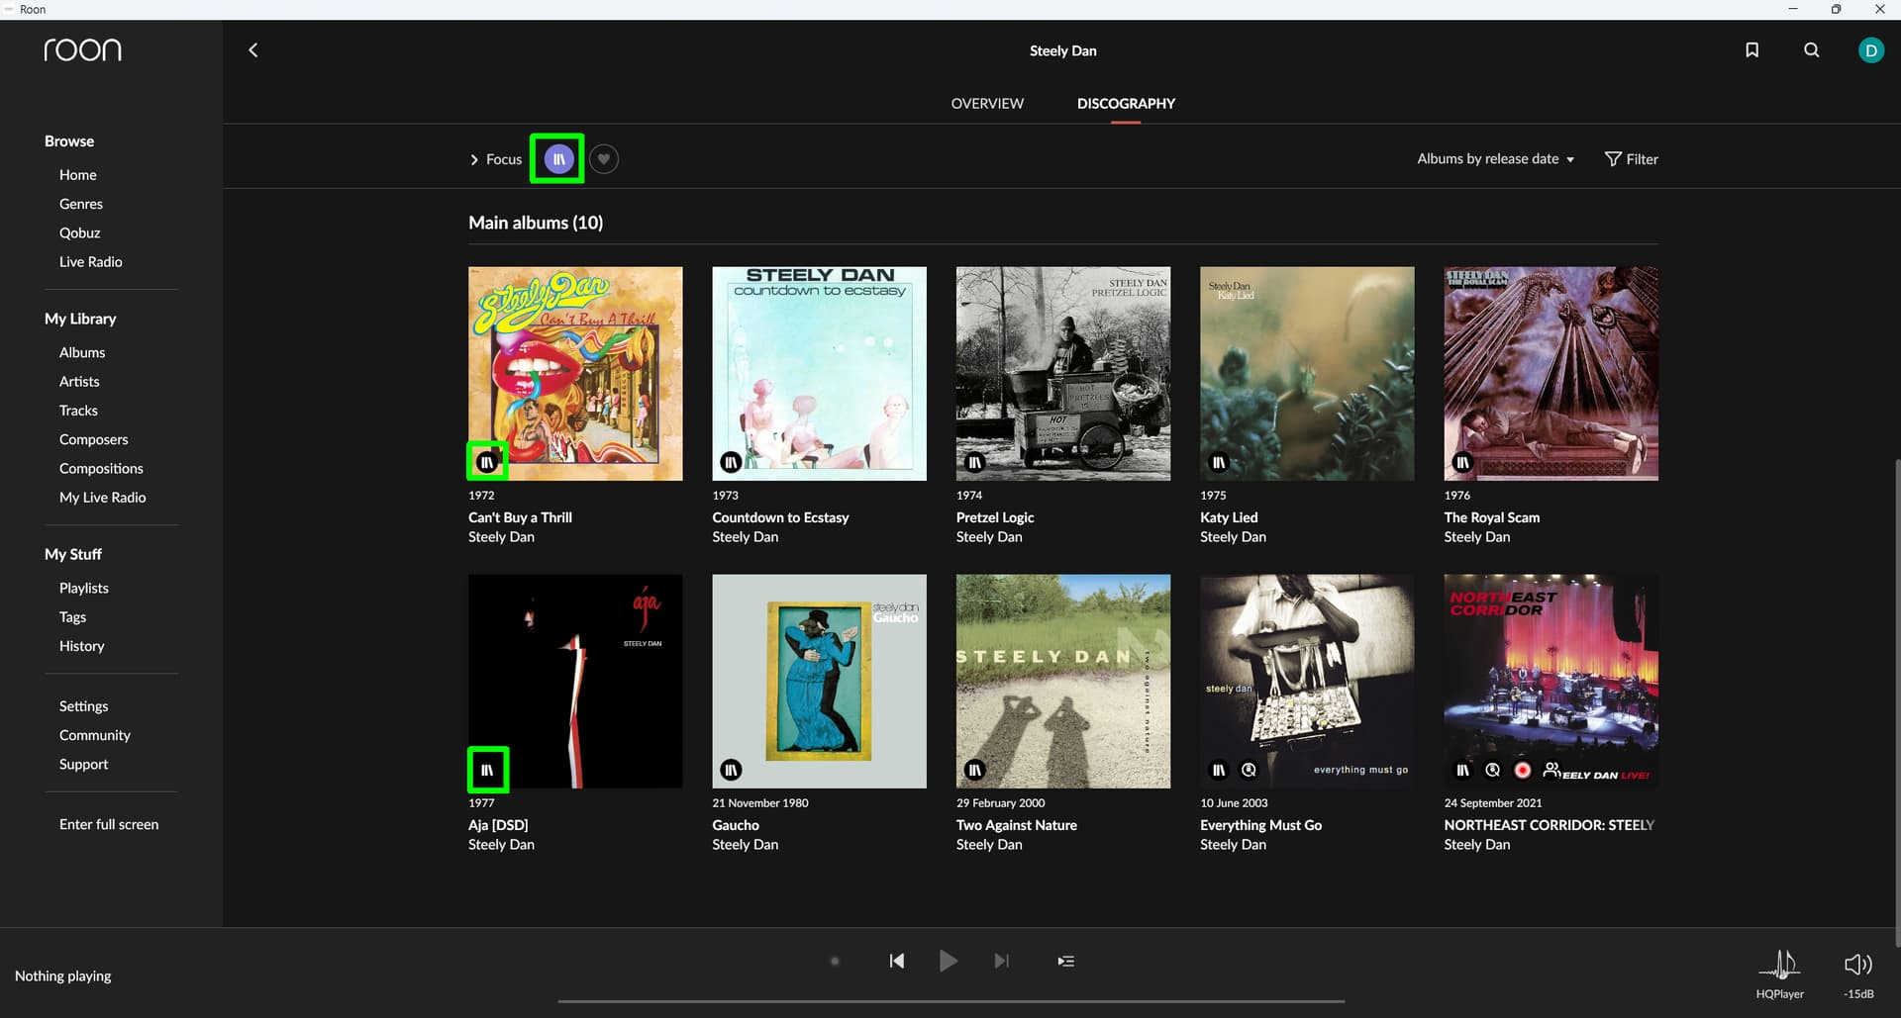The width and height of the screenshot is (1901, 1018).
Task: Open the Gaucho album cover
Action: 819,681
